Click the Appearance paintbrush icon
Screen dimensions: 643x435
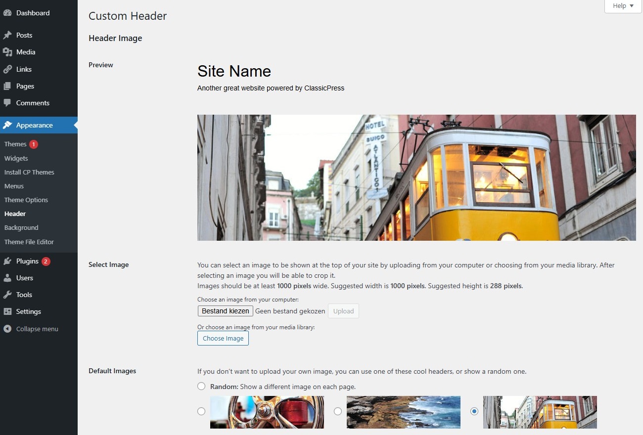click(x=7, y=125)
